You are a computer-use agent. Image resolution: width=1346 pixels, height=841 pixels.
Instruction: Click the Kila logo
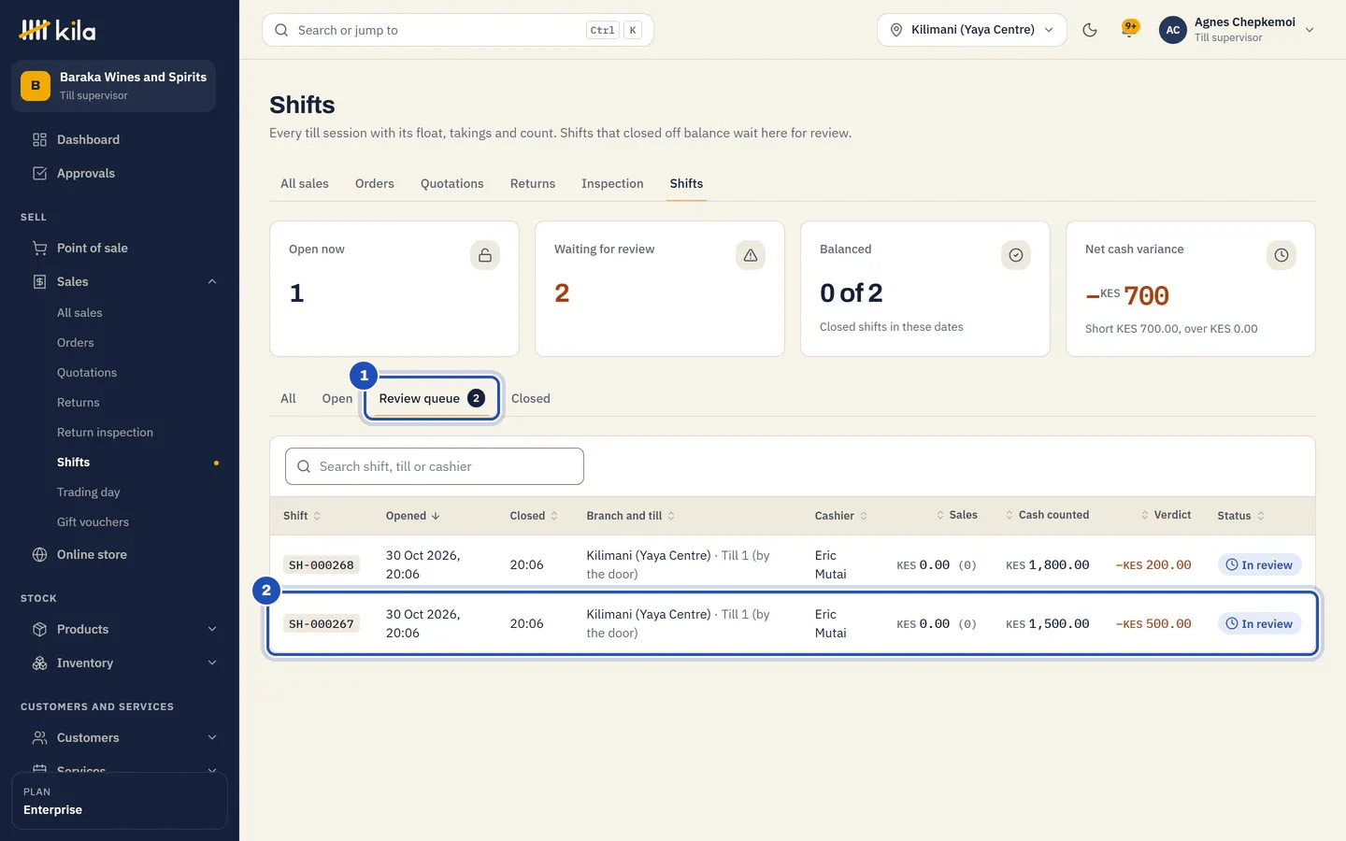tap(57, 30)
